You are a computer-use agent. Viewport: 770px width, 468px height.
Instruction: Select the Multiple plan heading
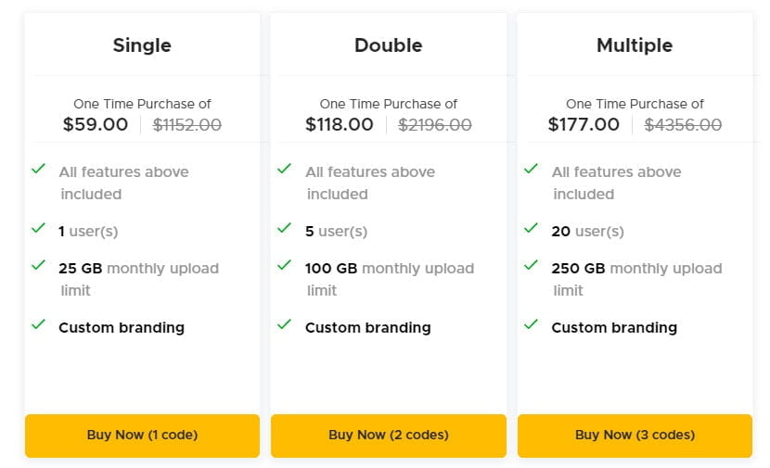pos(635,45)
